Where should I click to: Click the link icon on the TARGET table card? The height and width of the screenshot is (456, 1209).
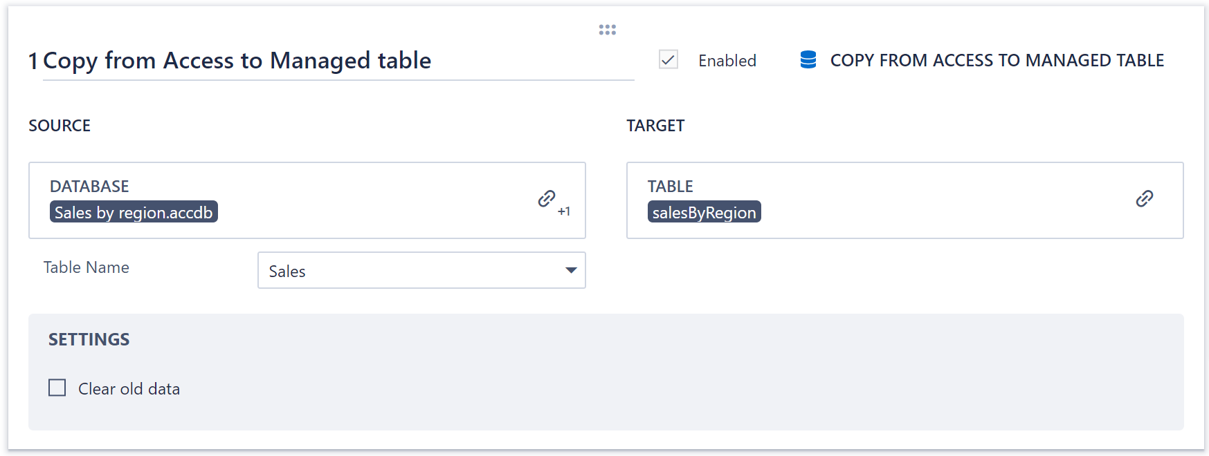(1145, 199)
